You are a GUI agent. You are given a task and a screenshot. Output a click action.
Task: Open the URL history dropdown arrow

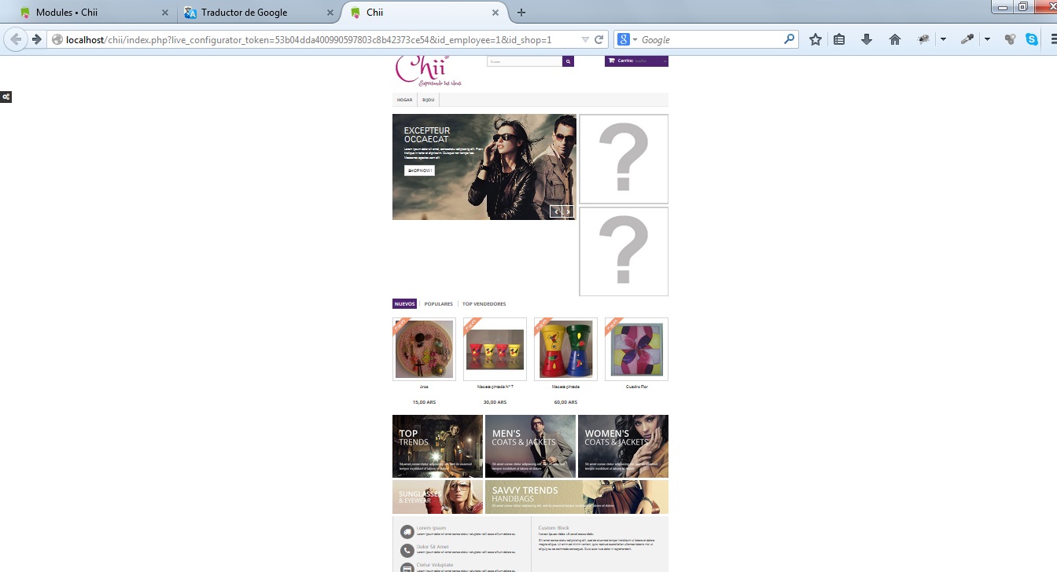click(585, 39)
